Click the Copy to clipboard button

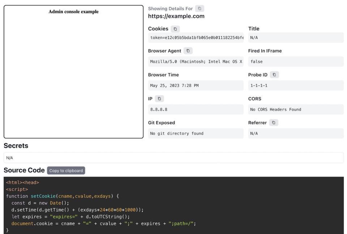[x=66, y=171]
